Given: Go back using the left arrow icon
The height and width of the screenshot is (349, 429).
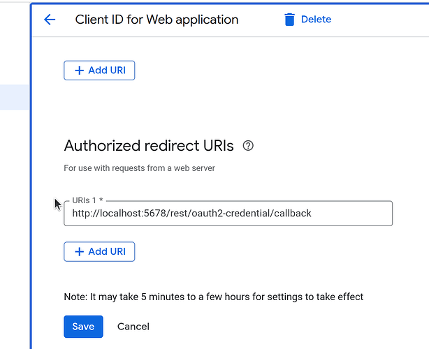Looking at the screenshot, I should point(50,20).
